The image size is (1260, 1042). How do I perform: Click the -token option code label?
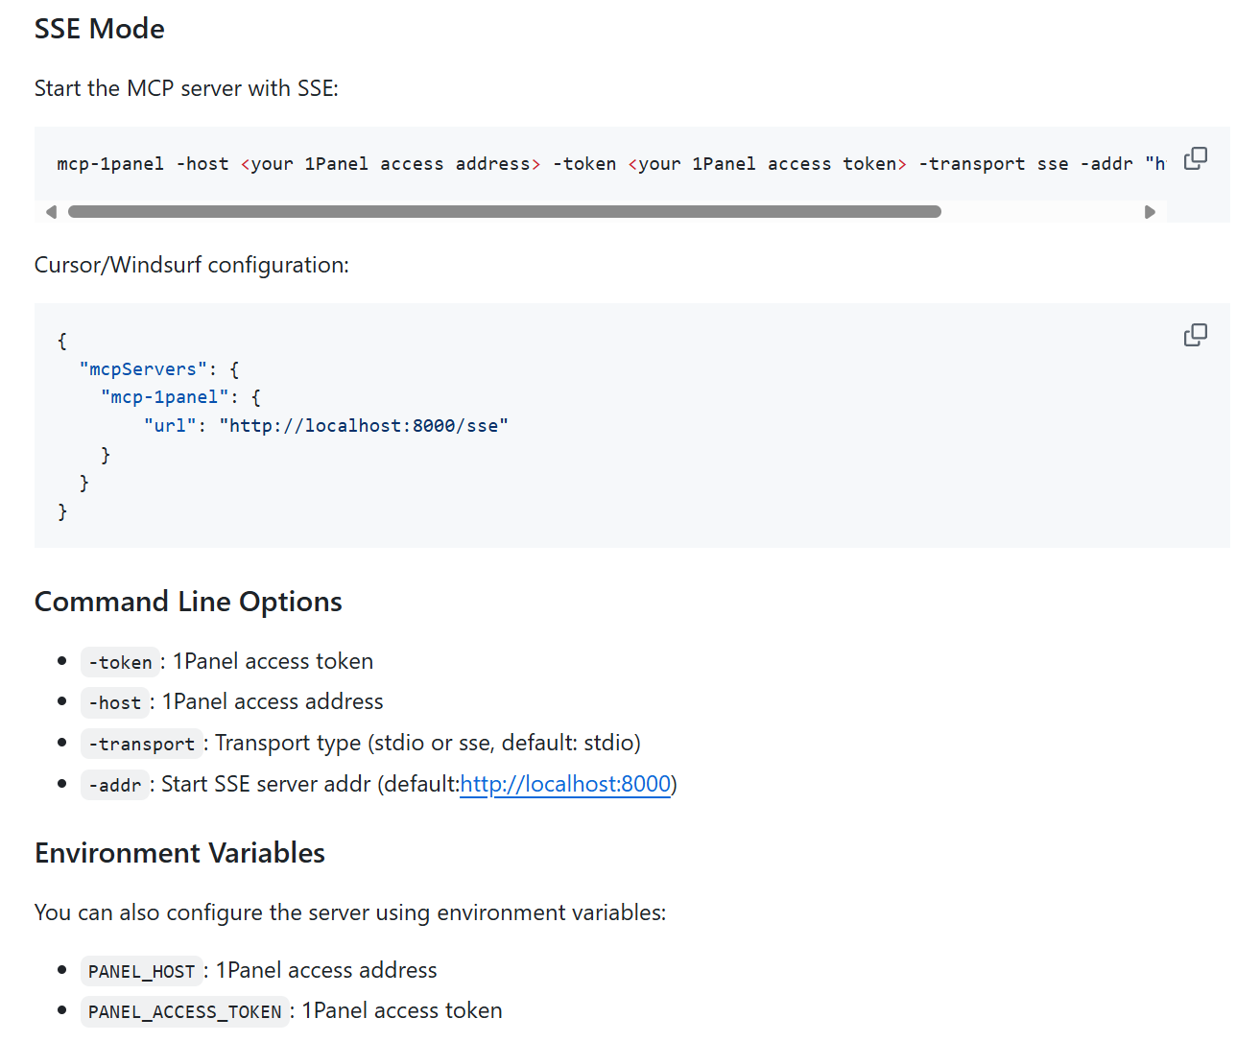click(120, 662)
